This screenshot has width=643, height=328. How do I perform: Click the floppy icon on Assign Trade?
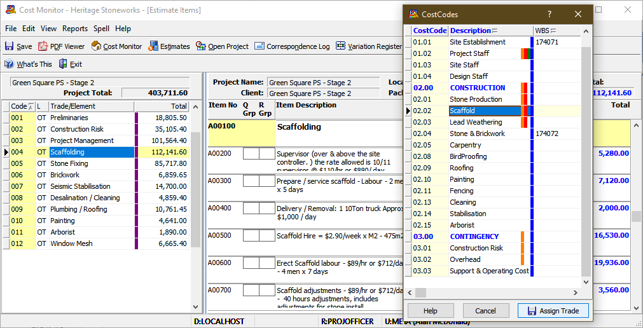pos(532,311)
